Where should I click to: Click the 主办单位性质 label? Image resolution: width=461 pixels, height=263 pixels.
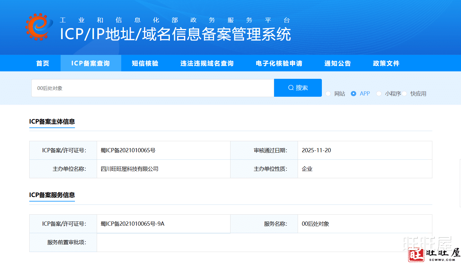click(271, 169)
